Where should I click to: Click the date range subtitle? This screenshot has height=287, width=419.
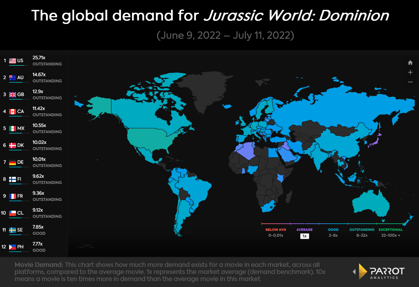click(225, 35)
